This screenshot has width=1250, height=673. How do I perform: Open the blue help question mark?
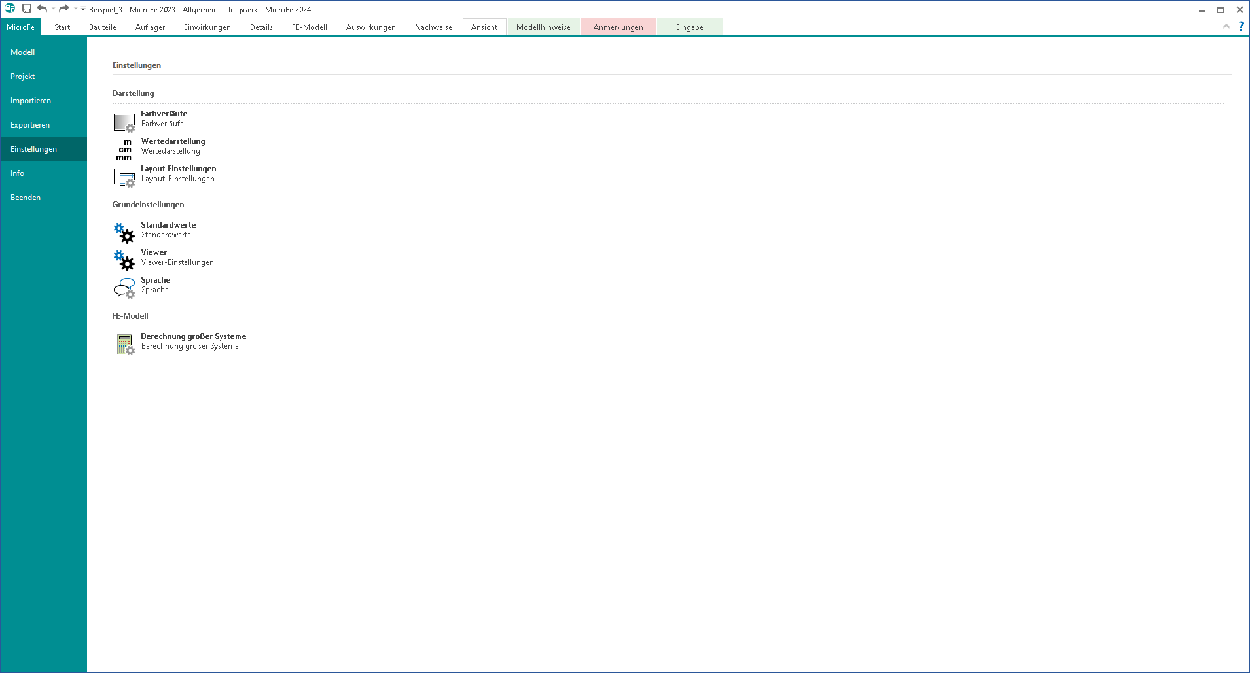click(x=1241, y=27)
